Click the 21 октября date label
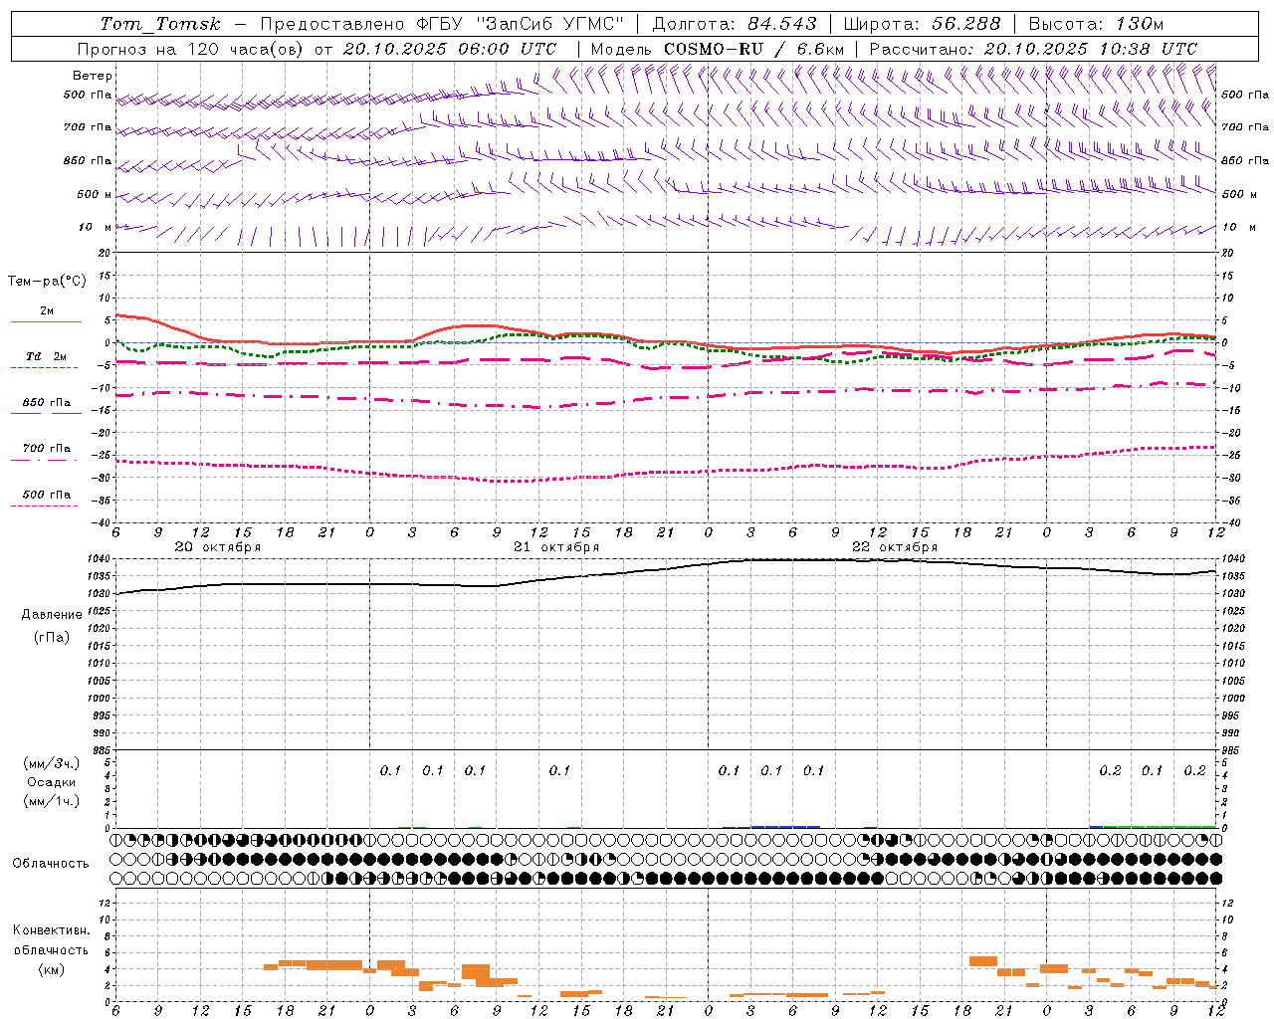1274x1019 pixels. coord(556,547)
